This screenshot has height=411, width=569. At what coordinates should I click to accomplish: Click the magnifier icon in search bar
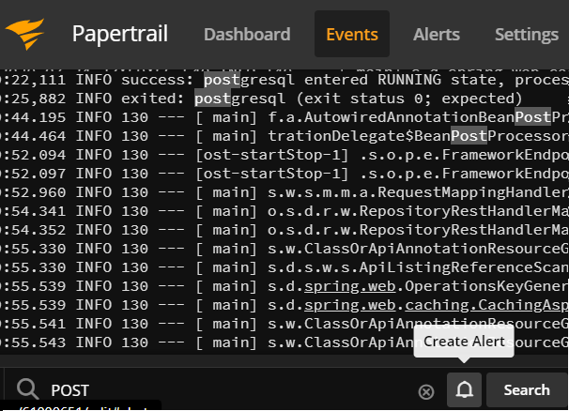(x=27, y=388)
